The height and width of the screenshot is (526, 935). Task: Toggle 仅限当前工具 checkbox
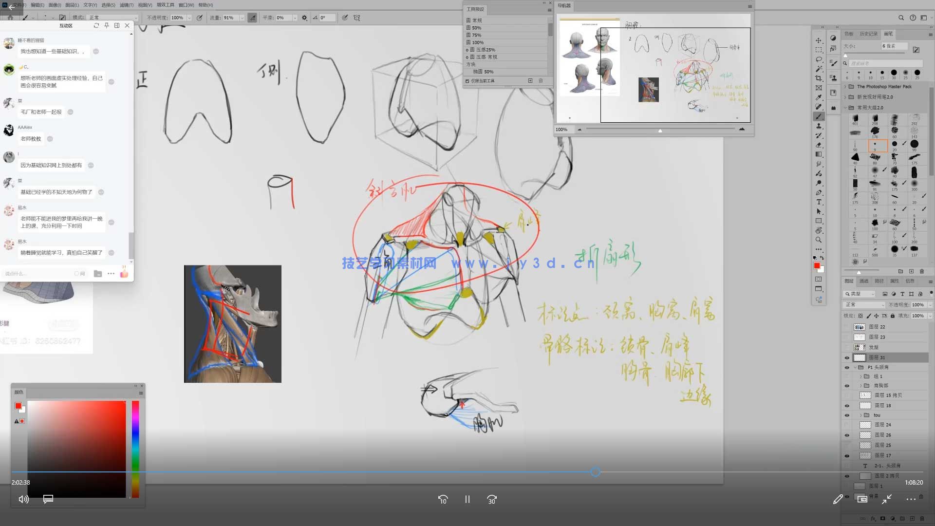click(x=467, y=81)
